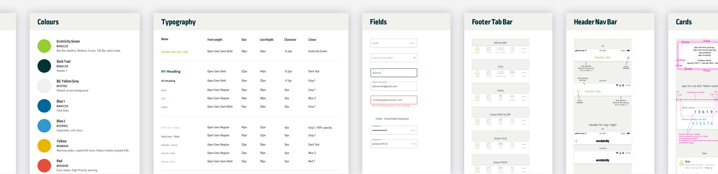
Task: Click the blue Link sample in Typography
Action: coord(163,99)
